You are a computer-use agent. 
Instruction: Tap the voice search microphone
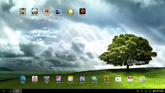pos(13,2)
